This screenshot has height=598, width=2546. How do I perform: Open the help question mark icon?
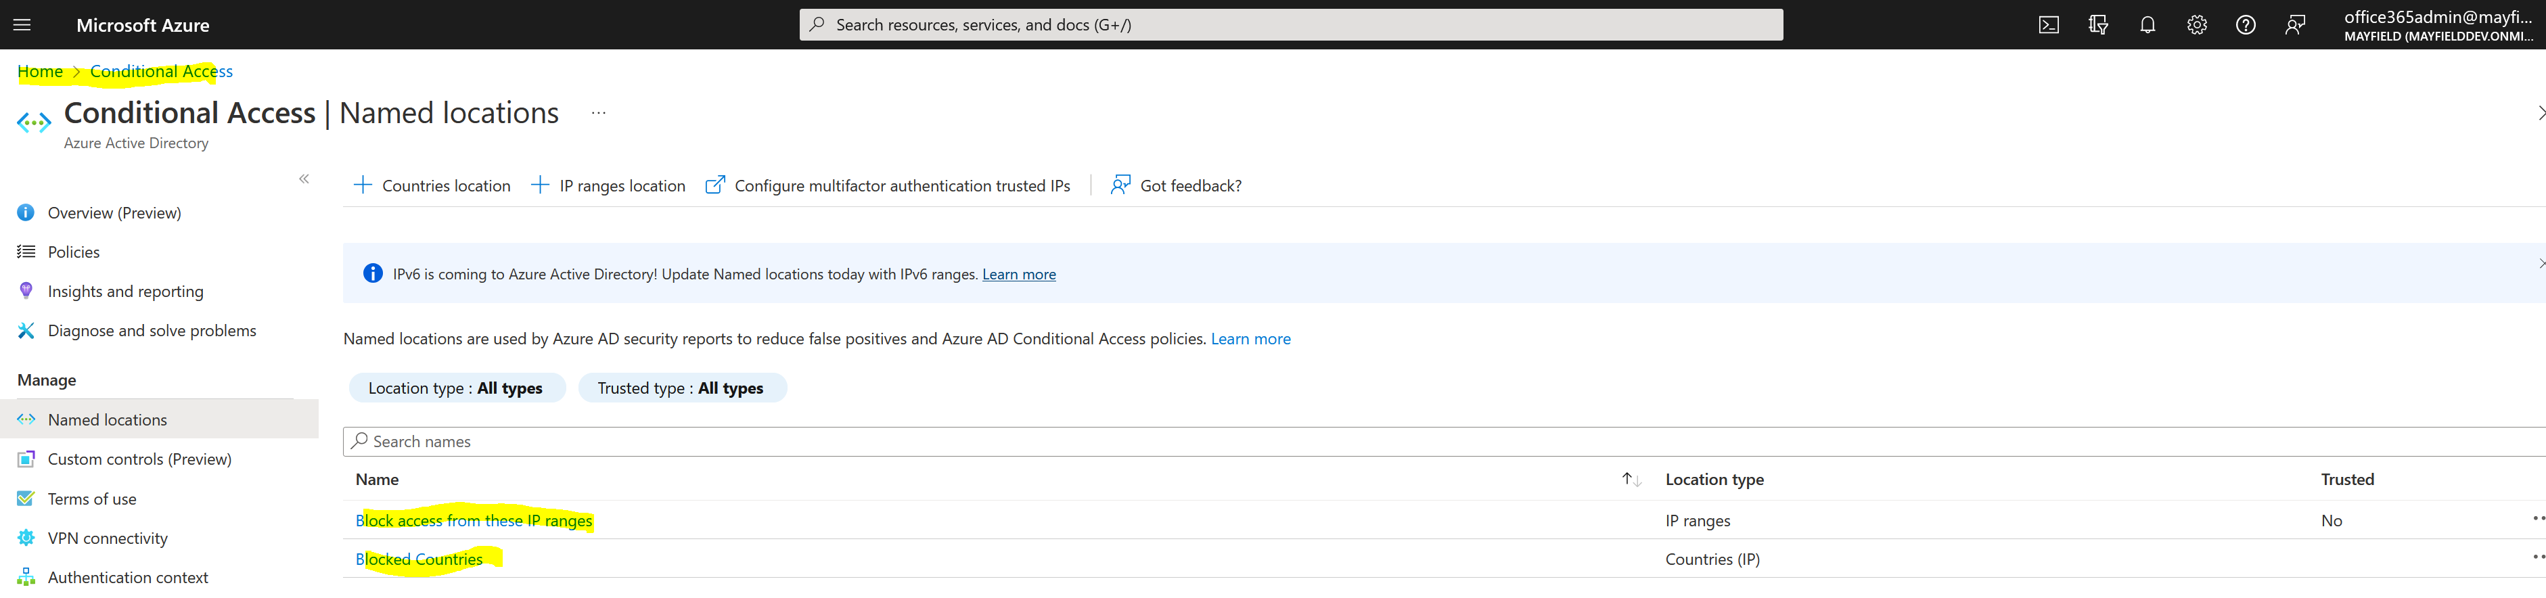click(x=2246, y=25)
